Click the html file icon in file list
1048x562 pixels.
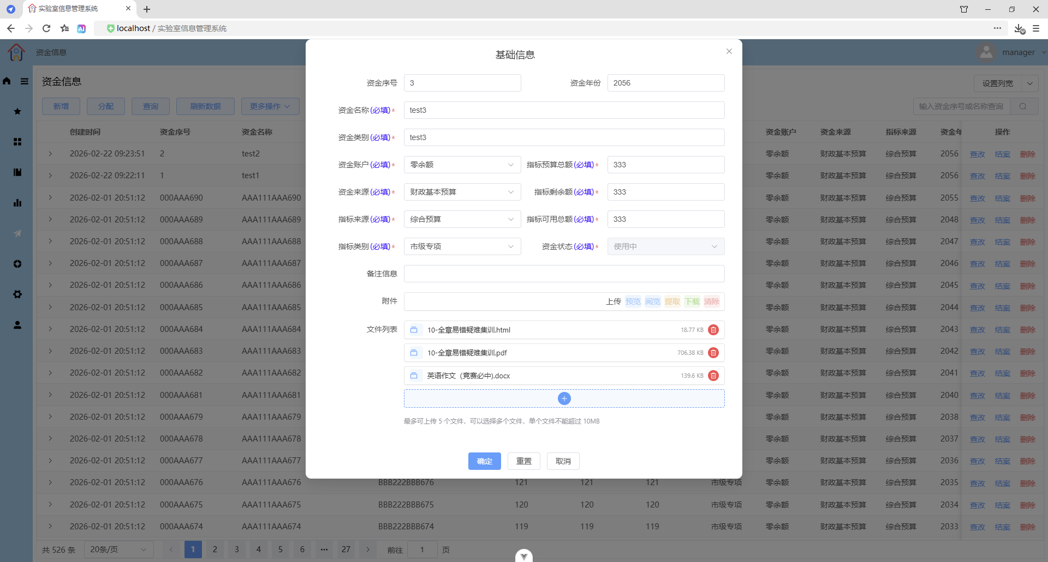tap(414, 330)
